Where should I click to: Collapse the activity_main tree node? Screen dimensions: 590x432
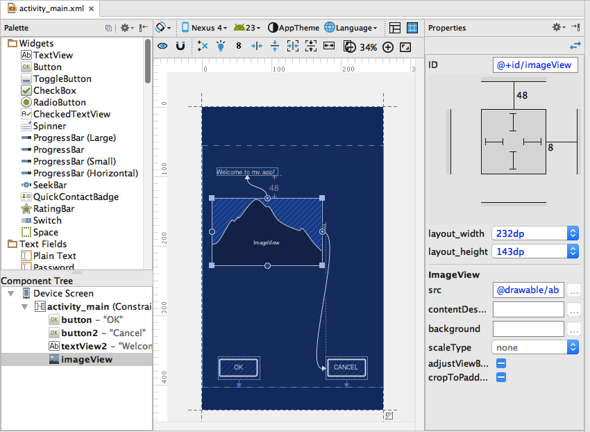click(x=25, y=306)
